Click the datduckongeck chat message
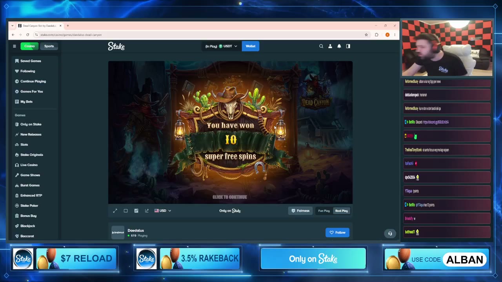This screenshot has width=502, height=282. (447, 95)
